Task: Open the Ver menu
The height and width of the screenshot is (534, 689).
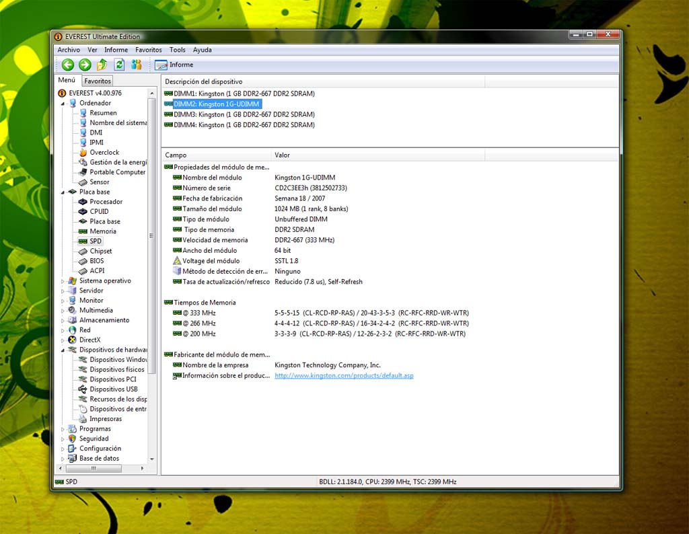Action: [92, 50]
